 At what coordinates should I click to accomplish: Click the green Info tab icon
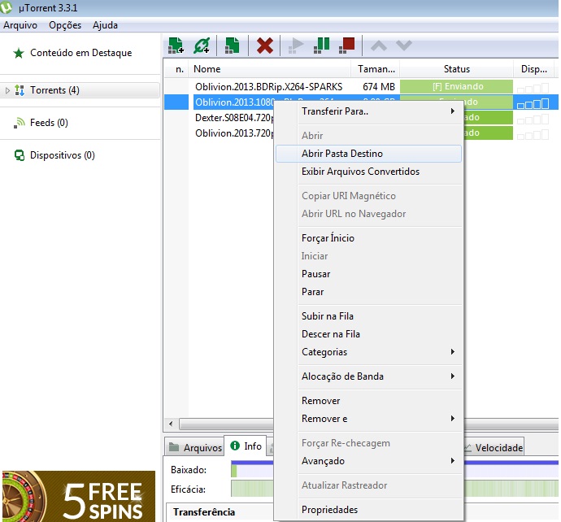click(x=235, y=446)
